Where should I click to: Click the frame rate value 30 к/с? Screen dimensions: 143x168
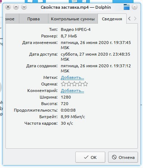pos(67,123)
